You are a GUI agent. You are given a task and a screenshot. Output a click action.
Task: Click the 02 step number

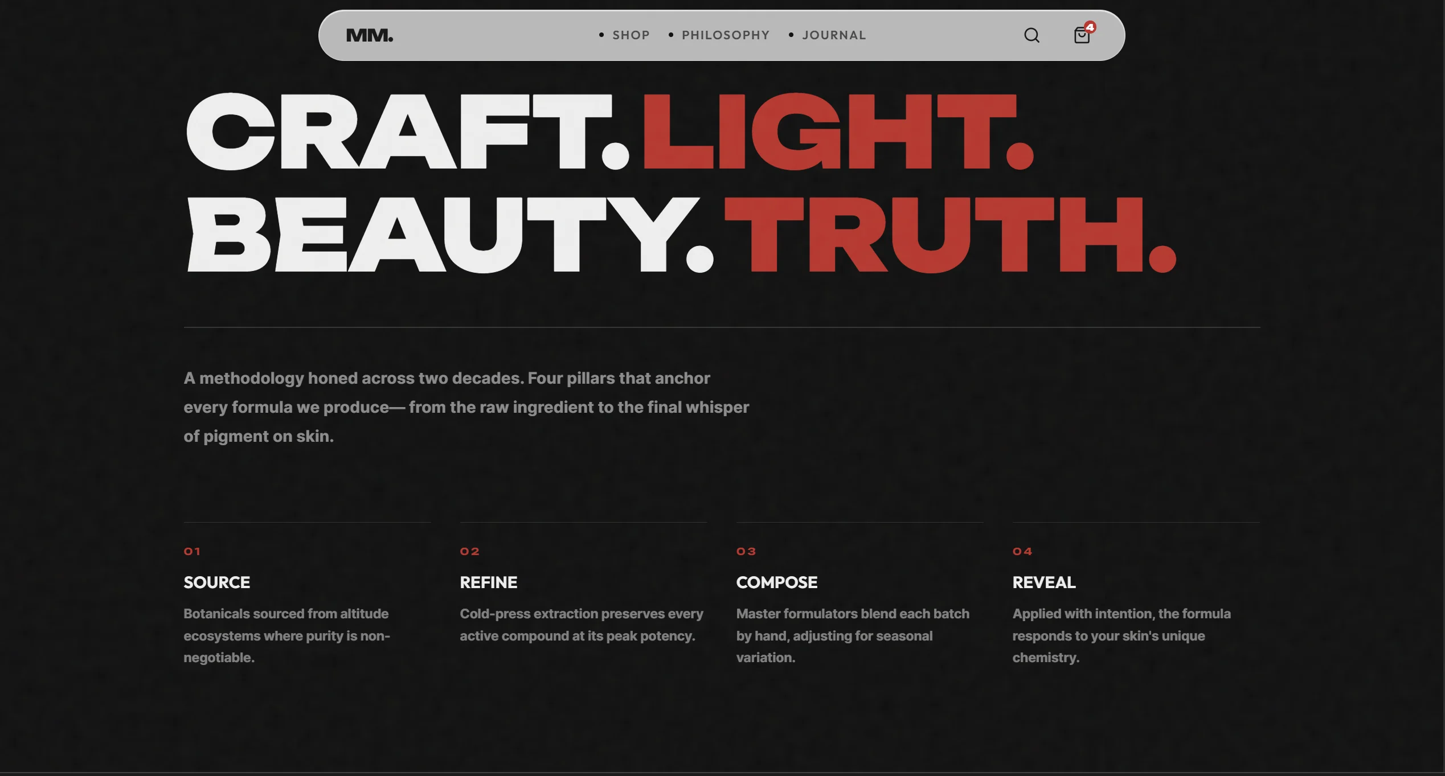[469, 551]
